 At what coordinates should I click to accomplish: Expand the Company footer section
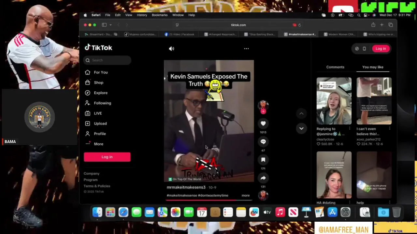92,174
